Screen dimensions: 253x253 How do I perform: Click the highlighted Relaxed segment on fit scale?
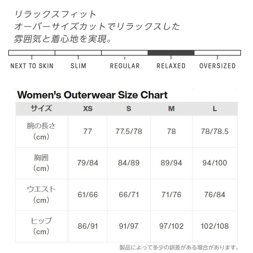(x=171, y=53)
